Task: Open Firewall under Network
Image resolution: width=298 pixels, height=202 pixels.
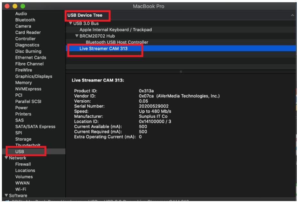Action: point(23,164)
